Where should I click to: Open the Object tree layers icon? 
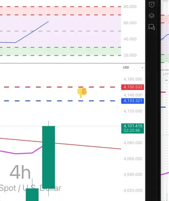coord(152,16)
